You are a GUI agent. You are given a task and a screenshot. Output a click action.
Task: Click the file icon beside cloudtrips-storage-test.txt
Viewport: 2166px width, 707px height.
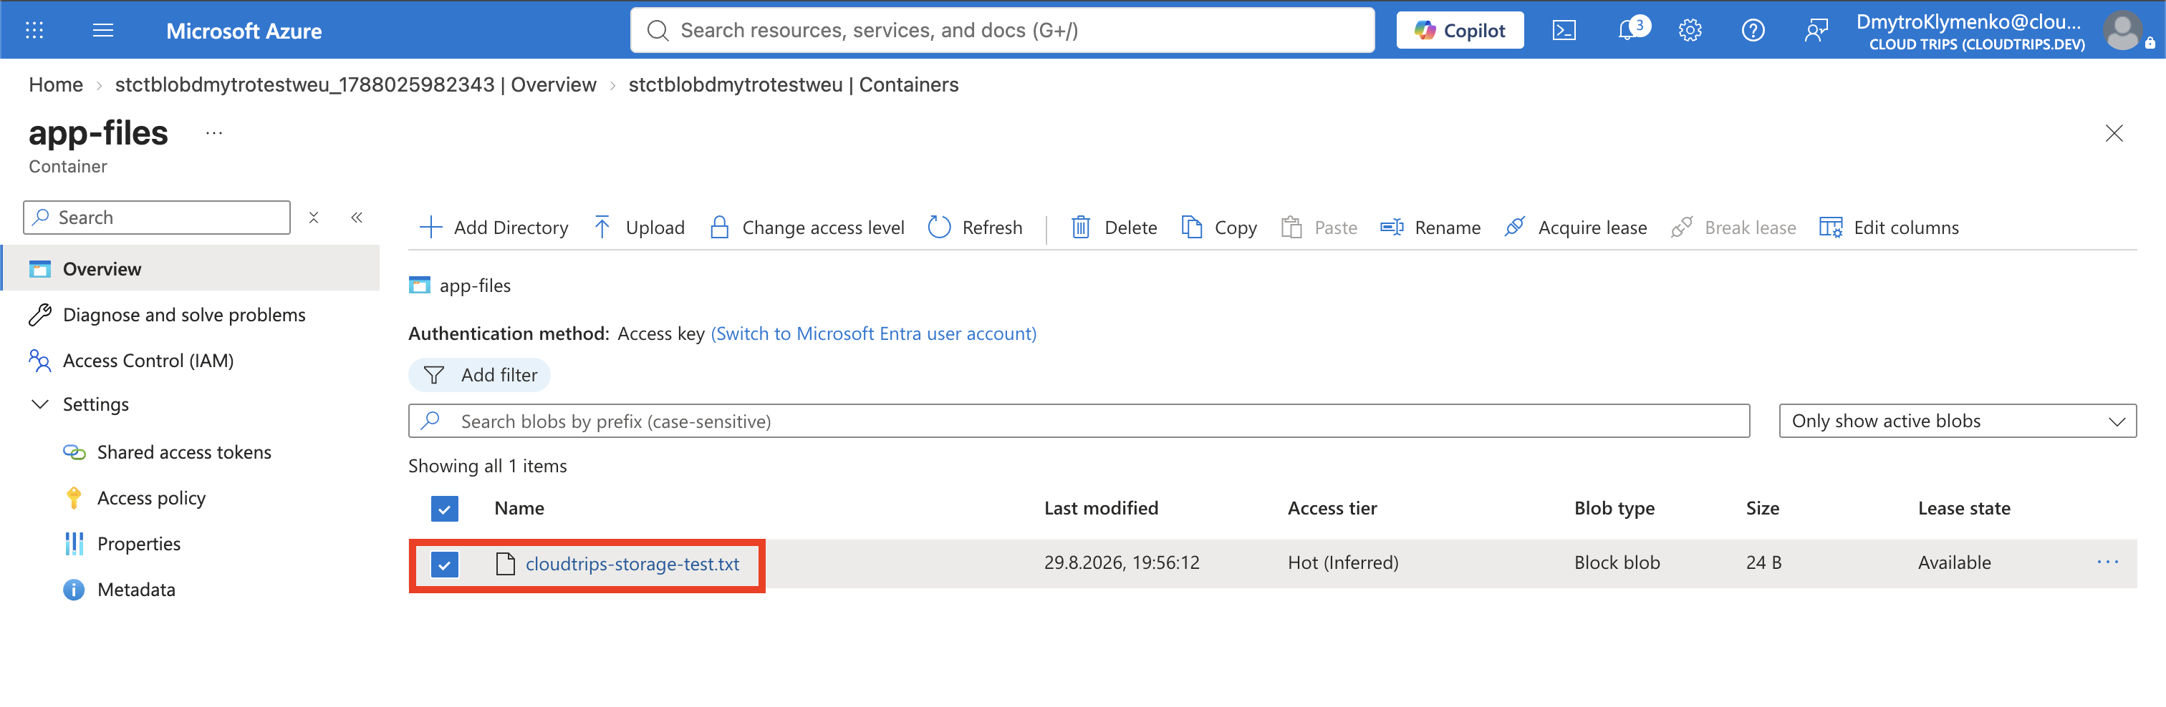(504, 565)
